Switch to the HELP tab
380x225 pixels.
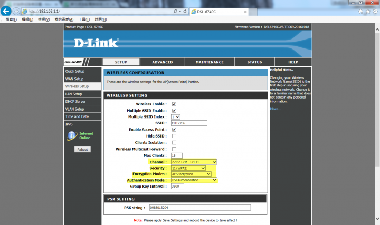point(293,62)
